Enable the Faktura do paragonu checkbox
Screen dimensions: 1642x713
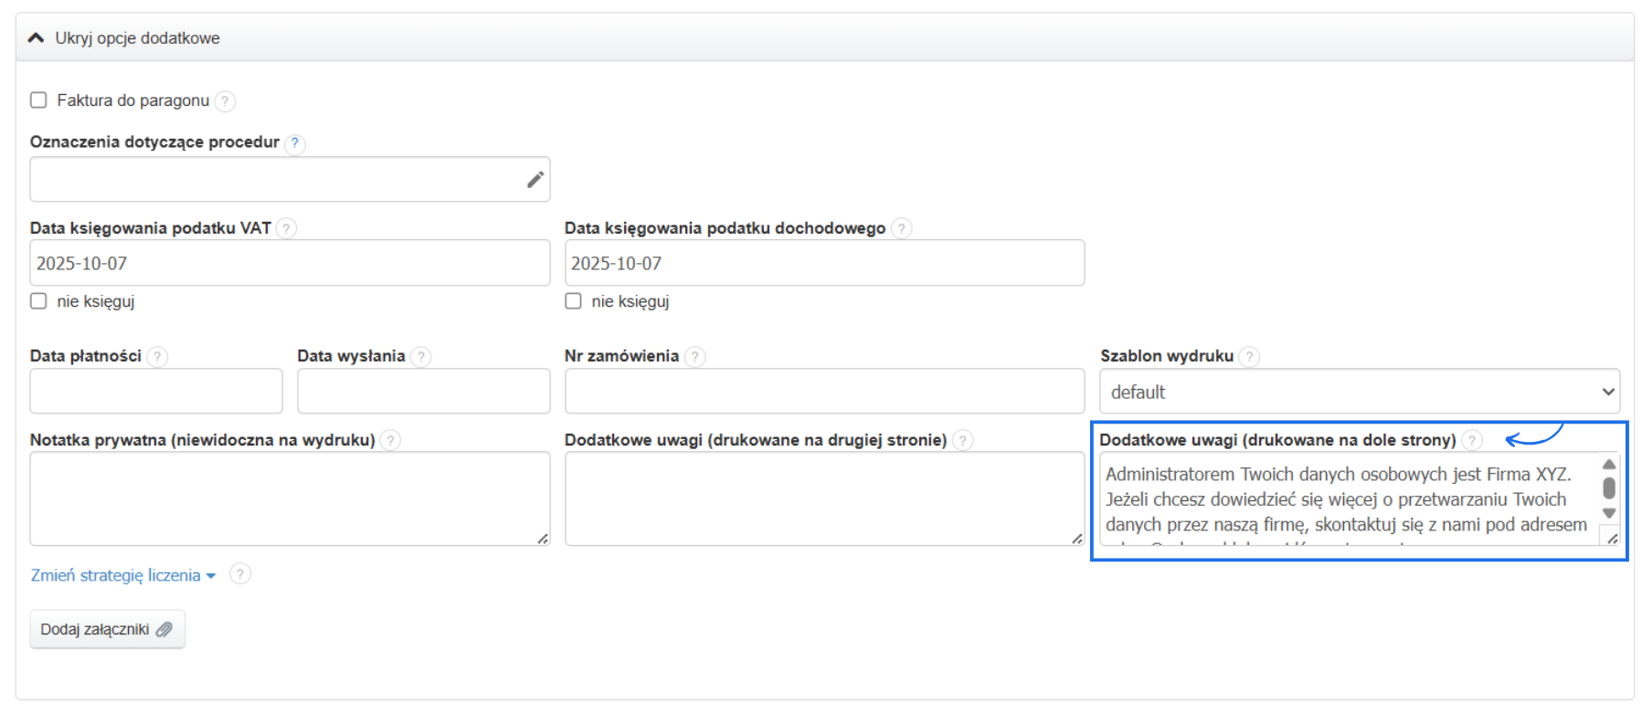pos(38,100)
